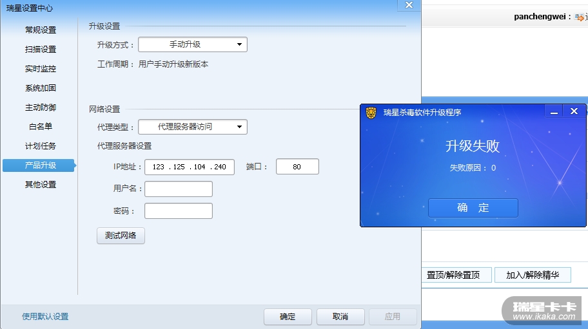Viewport: 588px width, 329px height.
Task: Select 产品升级 sidebar item
Action: (39, 165)
